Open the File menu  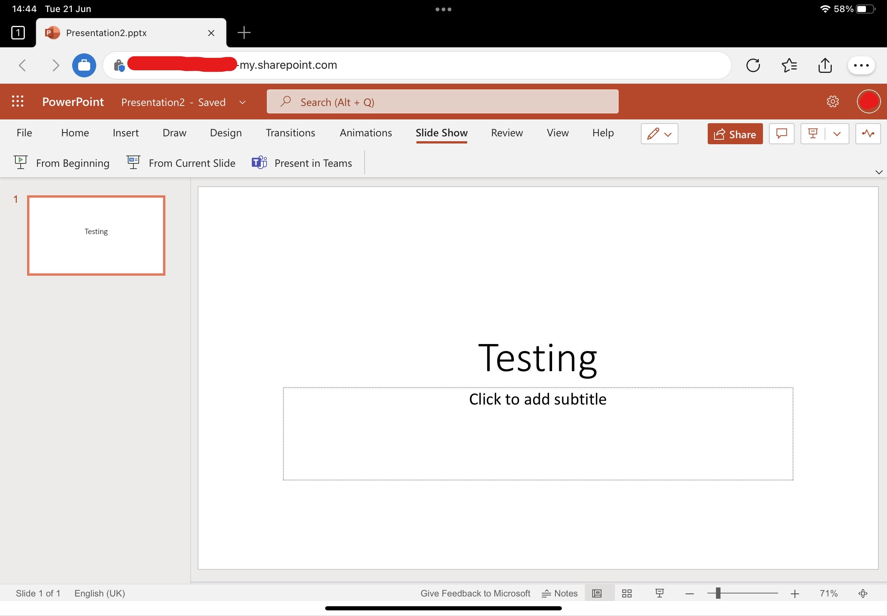[24, 133]
